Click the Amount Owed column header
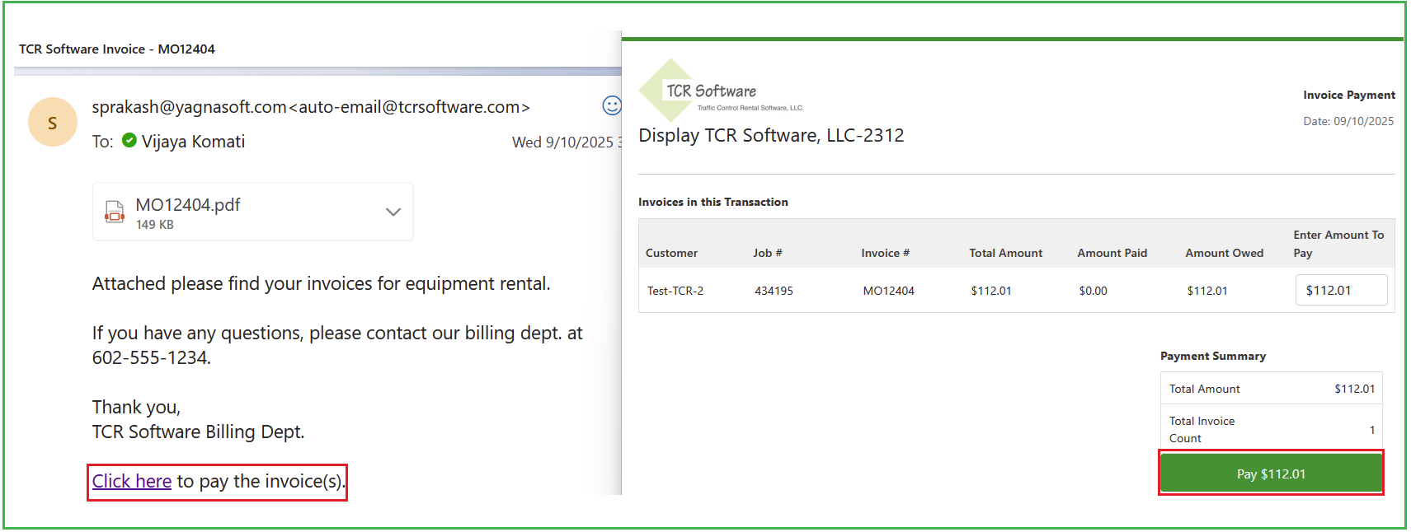Screen dimensions: 1411x532 (1224, 253)
